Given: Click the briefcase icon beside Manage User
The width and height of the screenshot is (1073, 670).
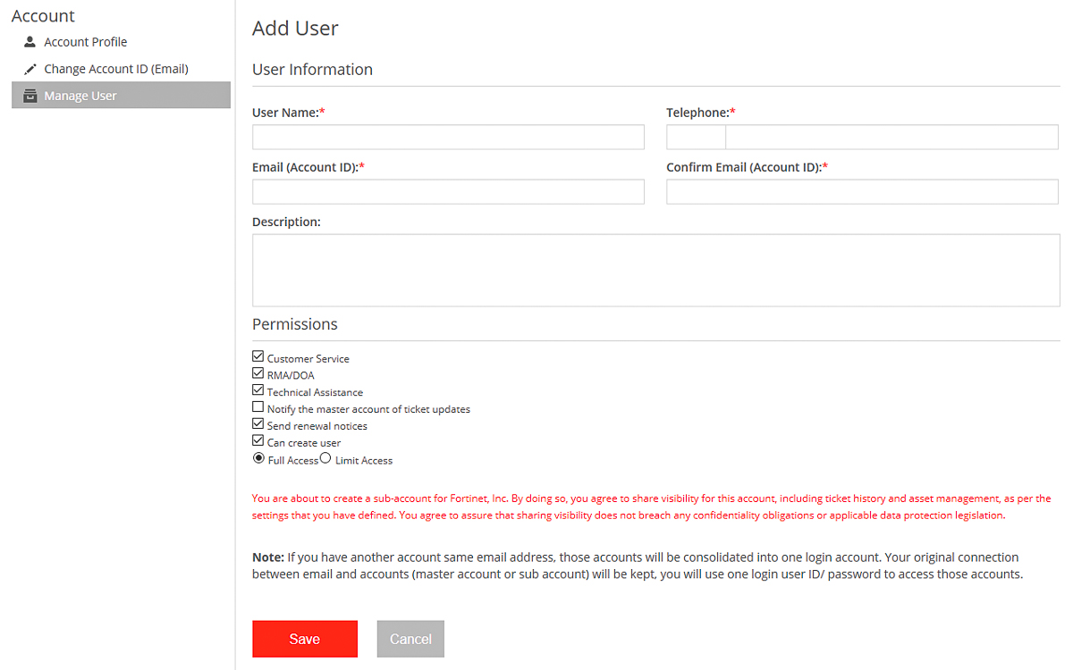Looking at the screenshot, I should click(x=30, y=95).
